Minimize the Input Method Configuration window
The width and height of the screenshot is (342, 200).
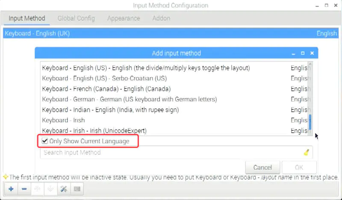(317, 6)
